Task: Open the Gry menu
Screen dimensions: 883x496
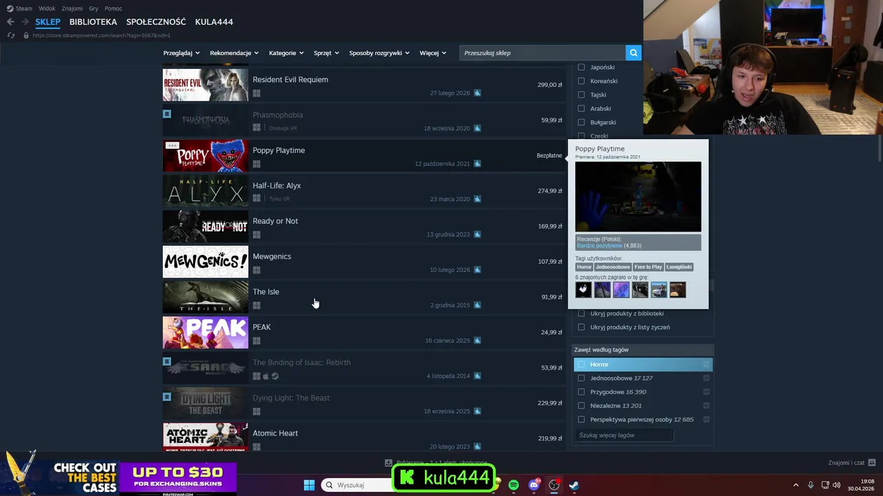Action: click(x=93, y=8)
